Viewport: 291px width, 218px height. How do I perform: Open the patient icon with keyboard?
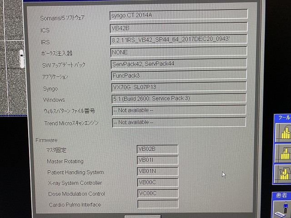click(282, 209)
